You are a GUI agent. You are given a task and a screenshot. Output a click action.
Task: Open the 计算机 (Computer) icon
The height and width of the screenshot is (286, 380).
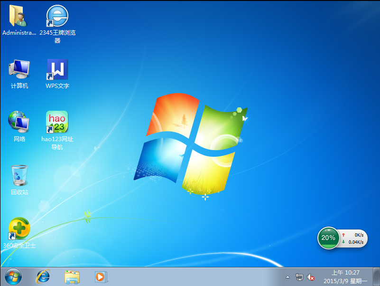pos(19,68)
